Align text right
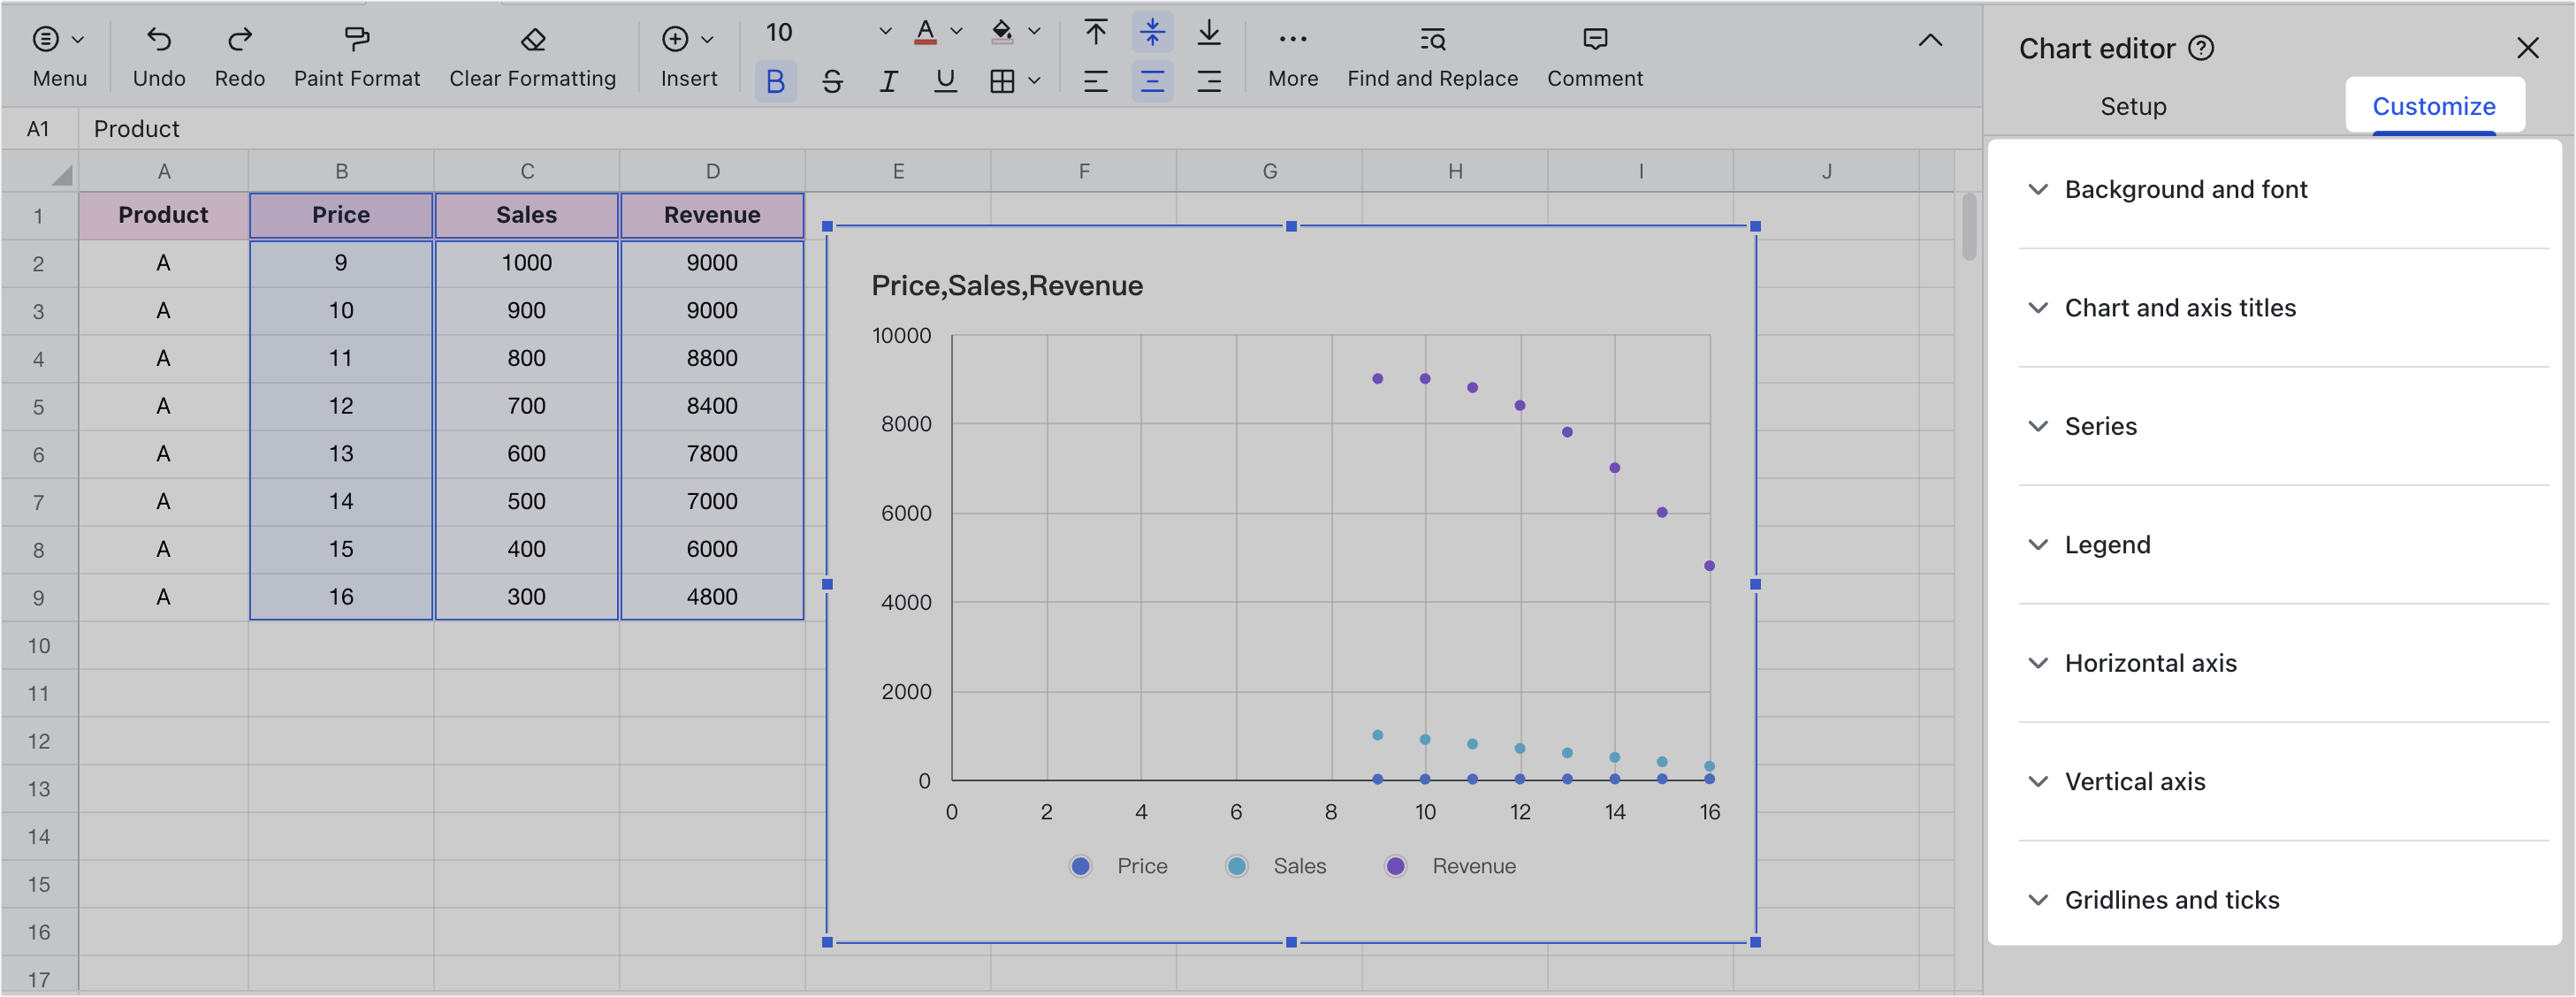The height and width of the screenshot is (997, 2576). (1209, 82)
